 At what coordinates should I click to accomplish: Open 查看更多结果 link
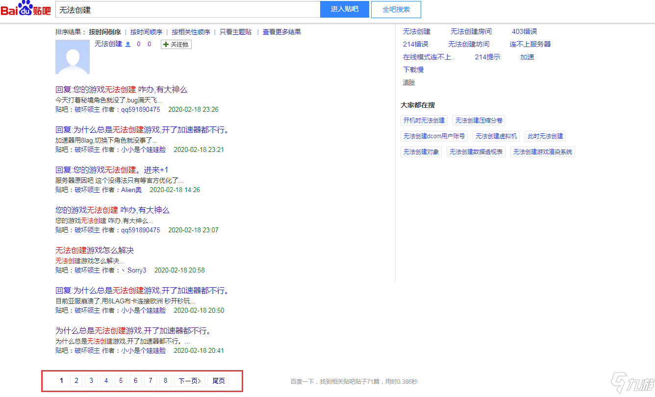point(281,32)
